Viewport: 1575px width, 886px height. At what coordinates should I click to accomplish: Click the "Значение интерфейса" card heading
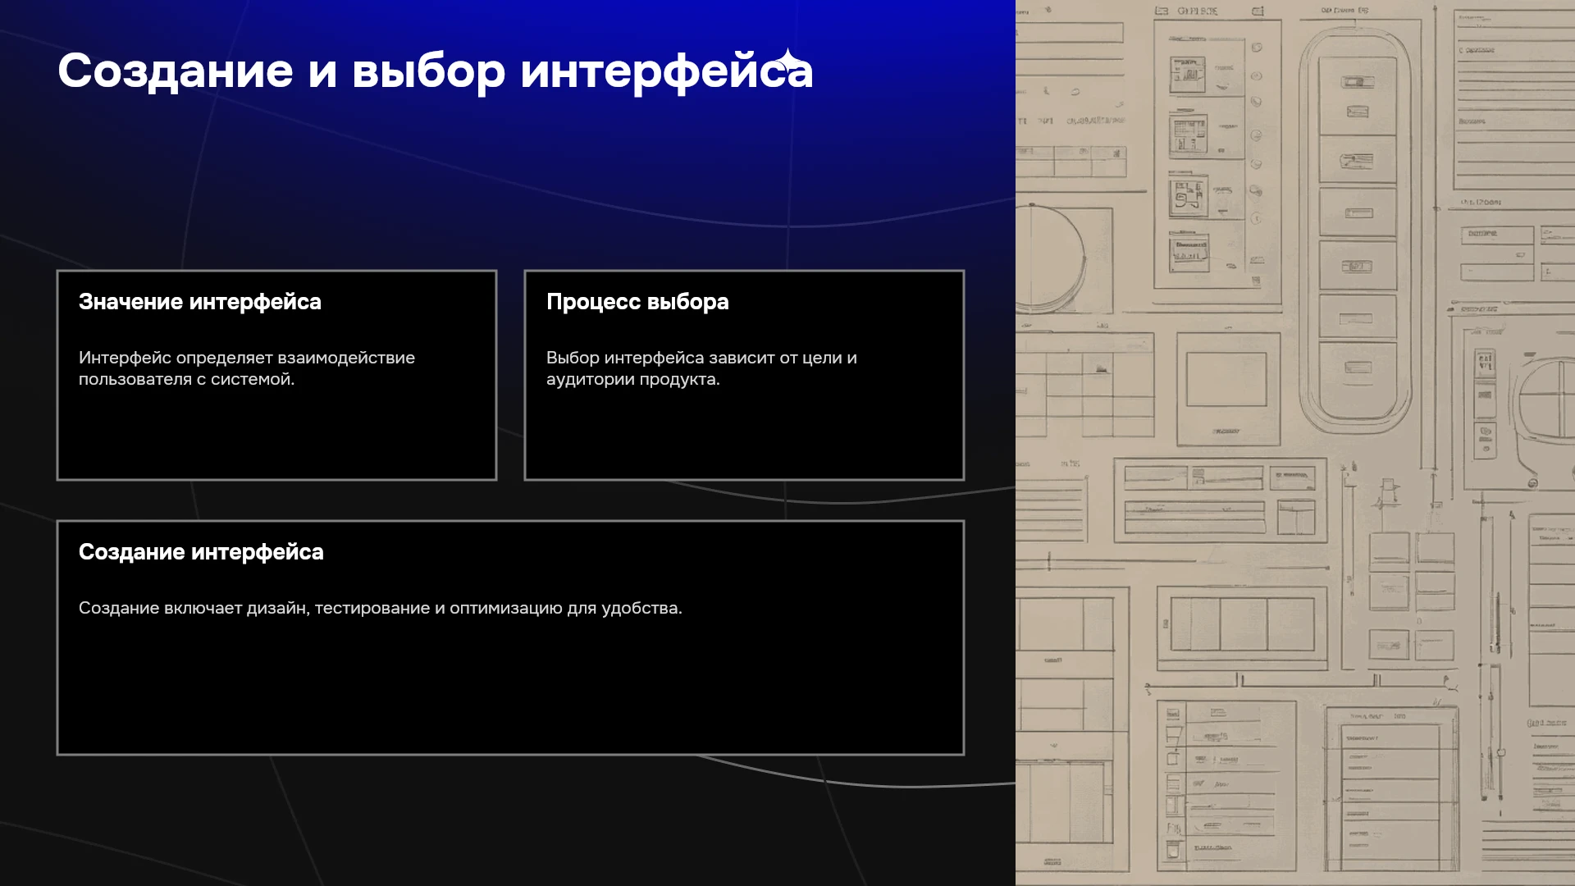[x=200, y=302]
